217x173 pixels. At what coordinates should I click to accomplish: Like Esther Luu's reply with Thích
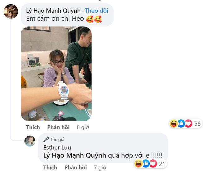click(50, 167)
